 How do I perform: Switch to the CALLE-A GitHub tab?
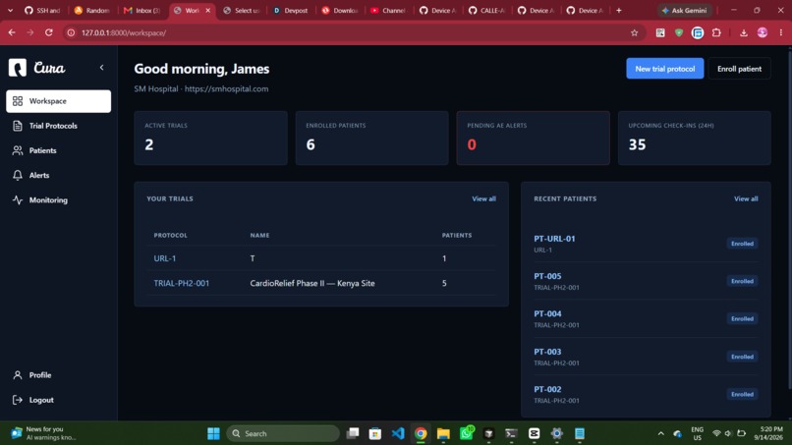(487, 10)
